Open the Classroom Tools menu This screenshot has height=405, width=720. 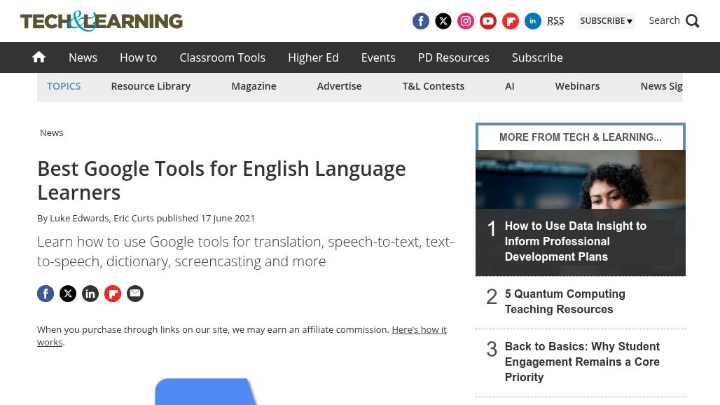[222, 57]
